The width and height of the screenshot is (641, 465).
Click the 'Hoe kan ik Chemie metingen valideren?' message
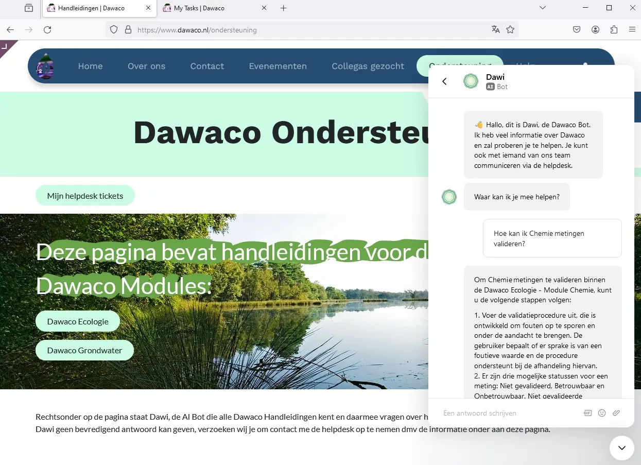tap(552, 238)
